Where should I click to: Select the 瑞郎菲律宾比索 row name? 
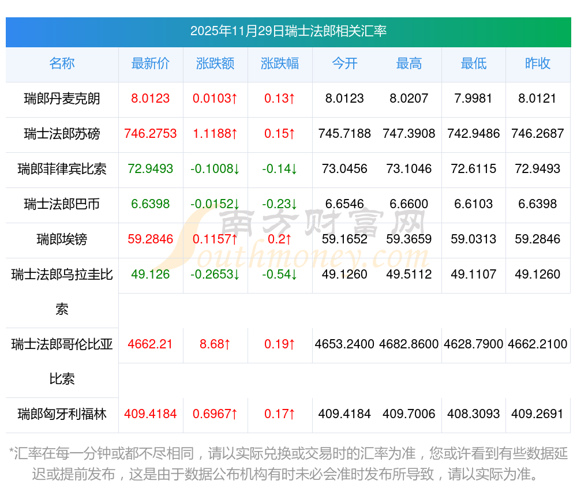[62, 169]
